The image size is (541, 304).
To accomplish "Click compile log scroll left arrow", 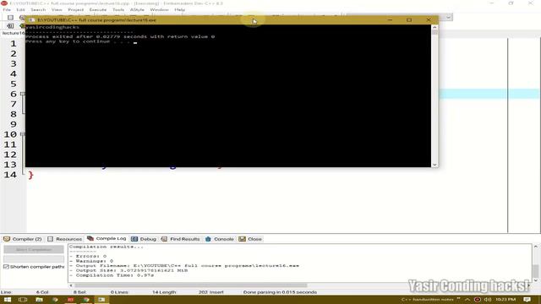I will (71, 285).
